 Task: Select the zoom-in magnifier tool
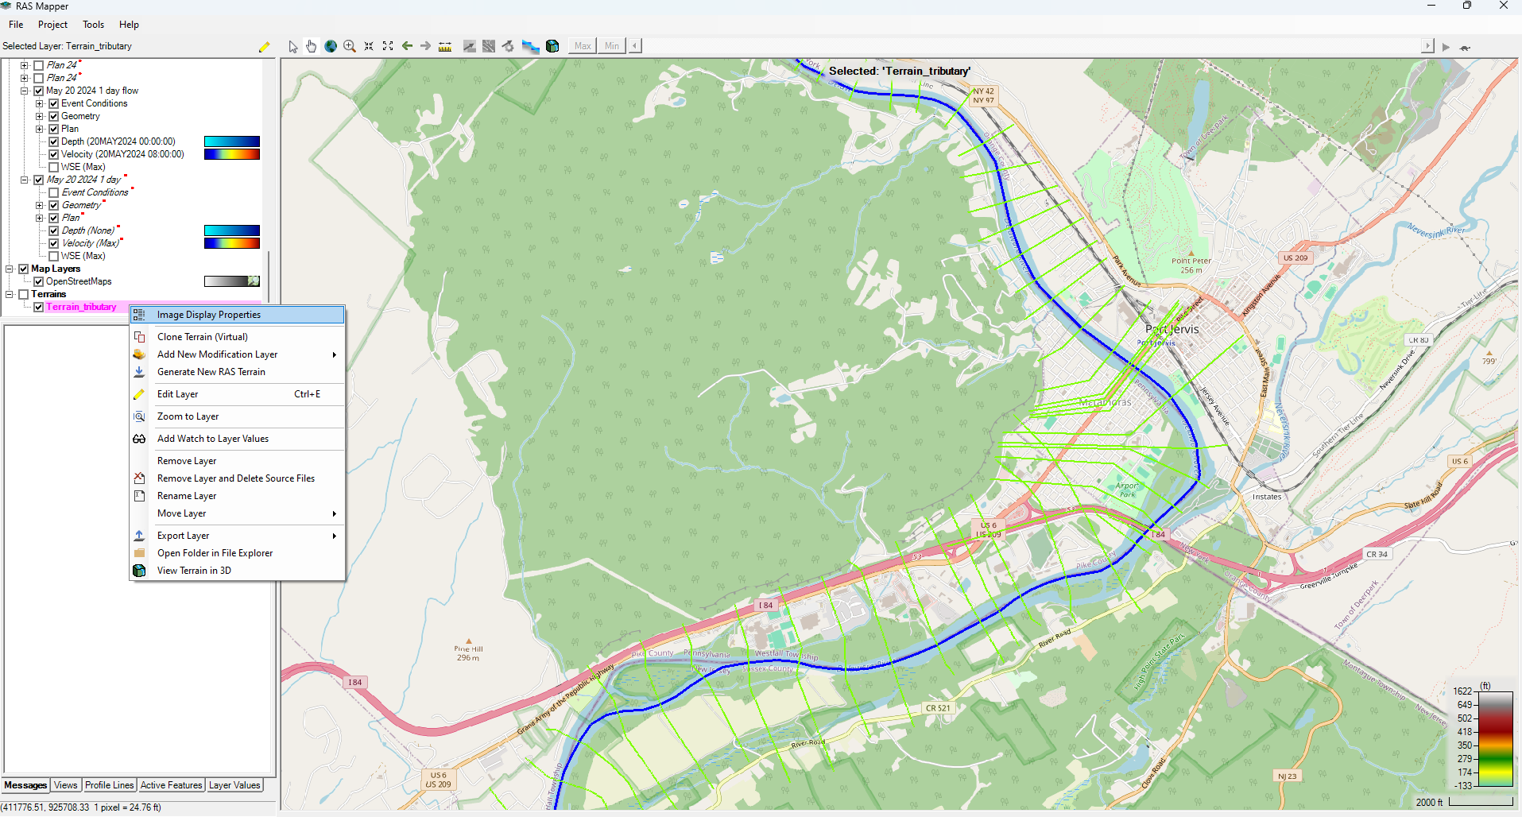coord(350,47)
